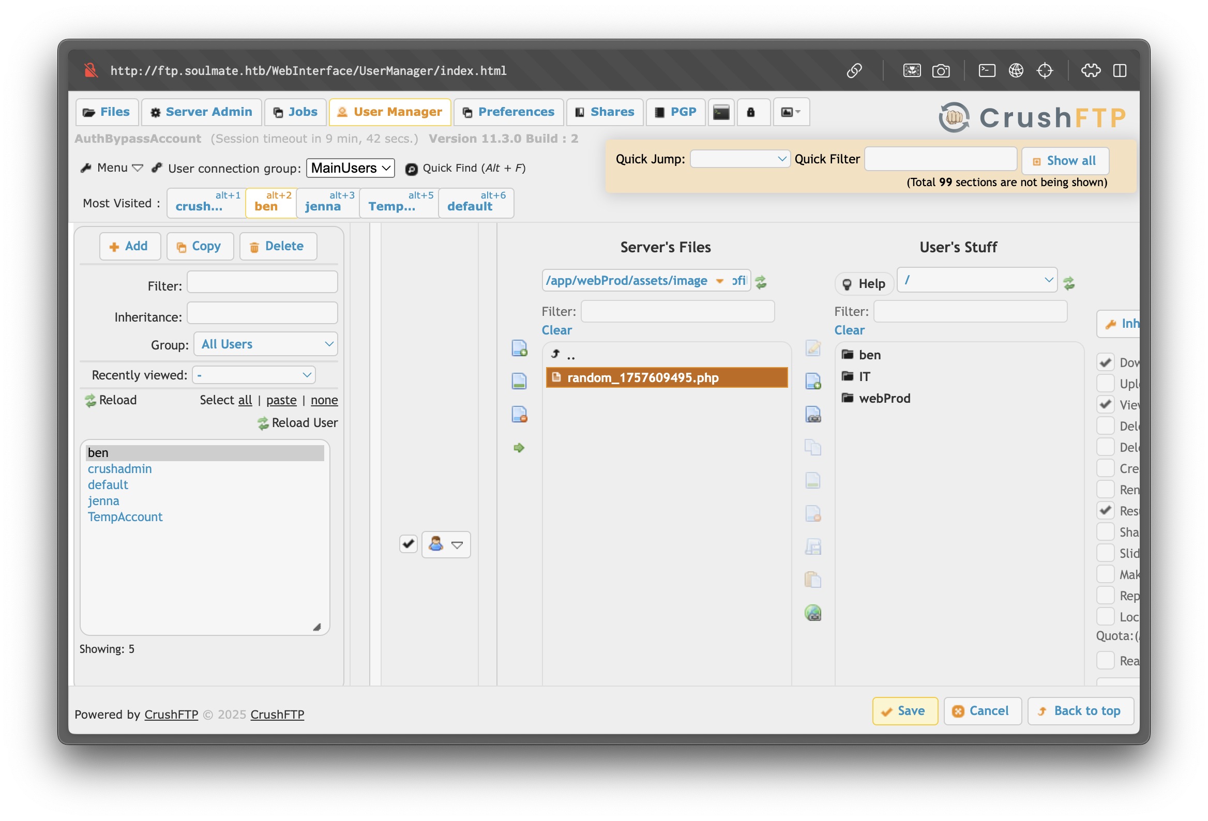Viewport: 1208px width, 821px height.
Task: Expand the All Users group dropdown
Action: pos(266,344)
